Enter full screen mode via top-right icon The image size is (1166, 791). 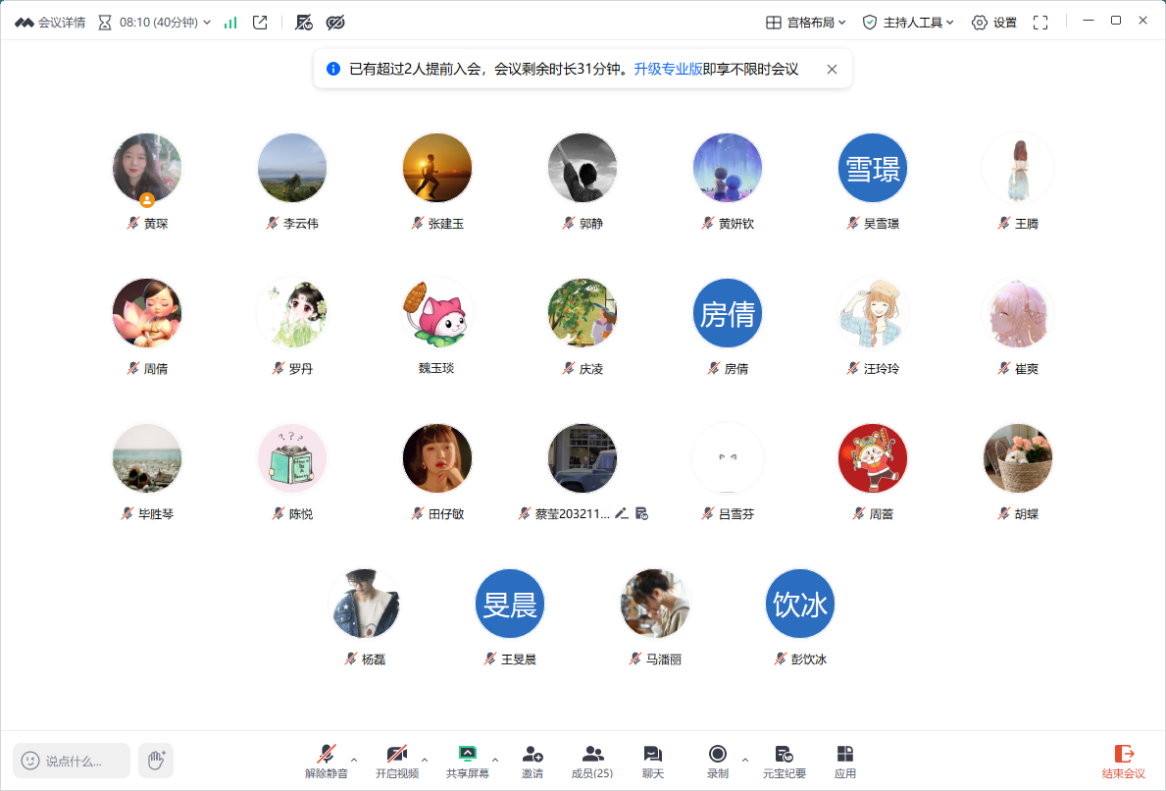[1040, 23]
